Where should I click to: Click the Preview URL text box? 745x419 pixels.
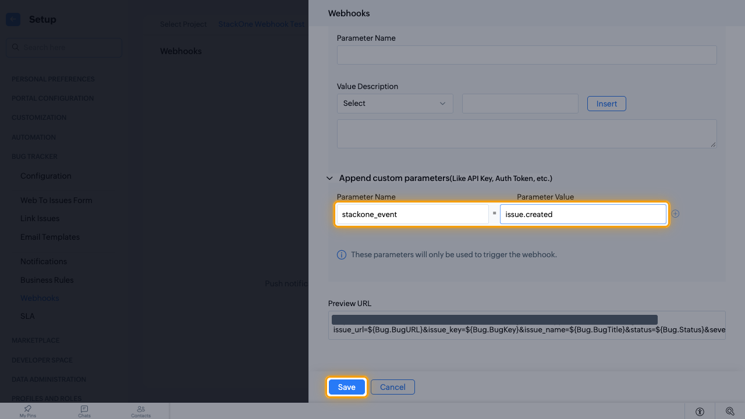pyautogui.click(x=527, y=325)
